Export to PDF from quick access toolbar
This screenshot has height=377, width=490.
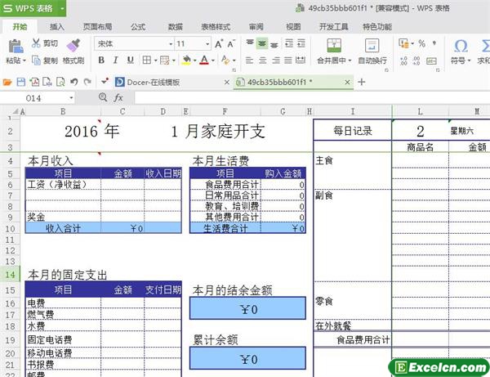click(x=34, y=82)
